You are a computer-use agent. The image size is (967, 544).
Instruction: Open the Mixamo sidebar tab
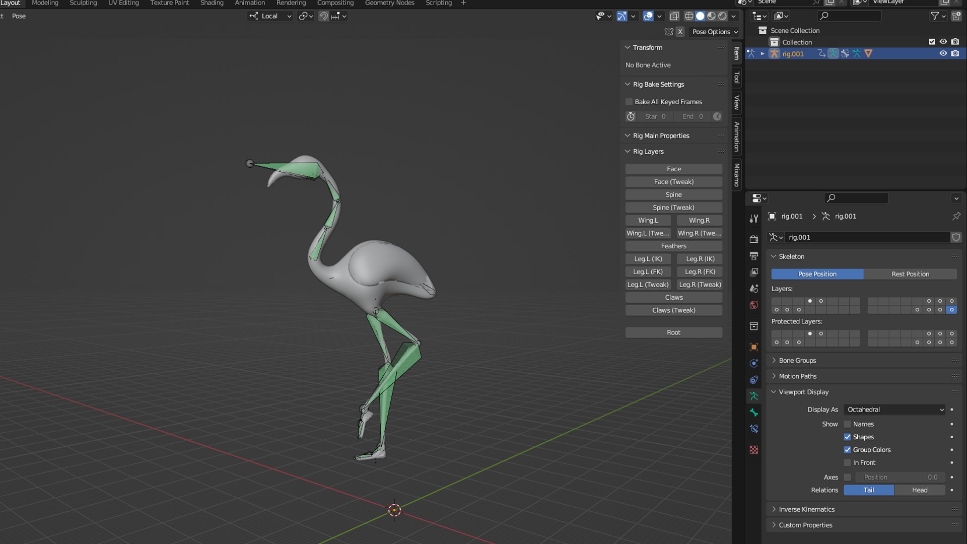(736, 174)
